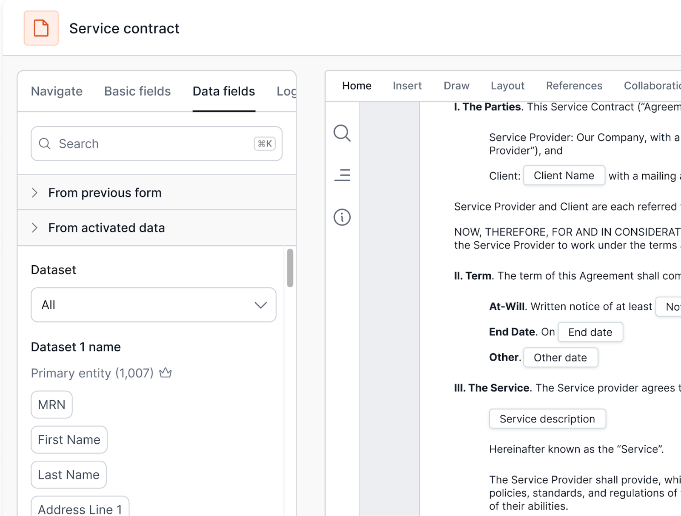
Task: Click the info icon in the document sidebar
Action: (342, 217)
